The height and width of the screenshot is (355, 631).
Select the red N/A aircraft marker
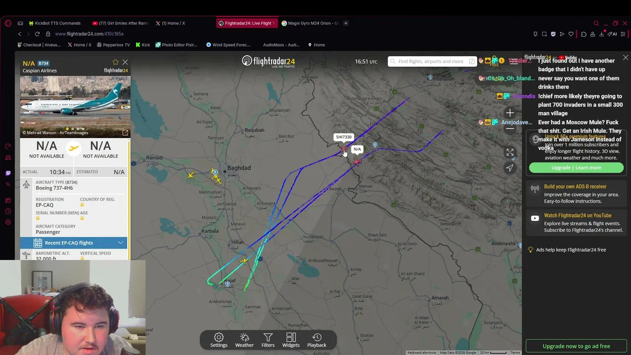(x=357, y=161)
